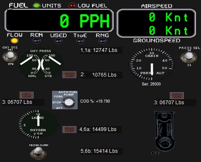The height and width of the screenshot is (162, 201).
Task: Flip the PRESS SEL toggle switch
Action: point(189,57)
